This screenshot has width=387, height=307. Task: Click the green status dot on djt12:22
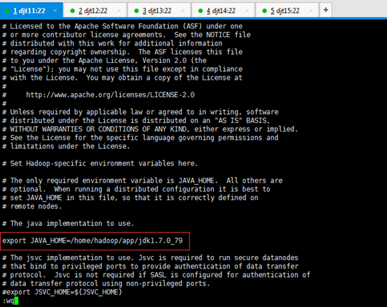click(x=73, y=10)
